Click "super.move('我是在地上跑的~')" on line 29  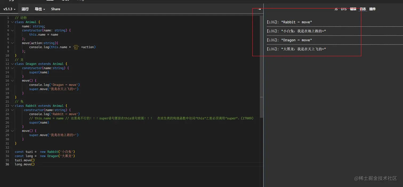tap(54, 135)
